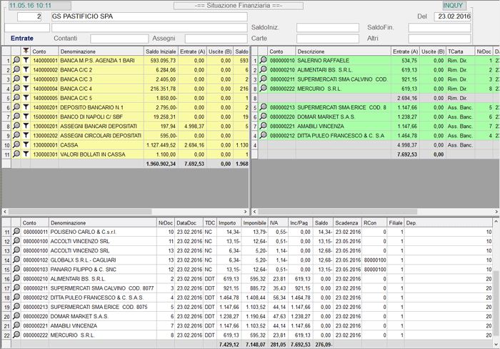The height and width of the screenshot is (349, 500).
Task: Click the GS PASTIFICIO SPA name field
Action: coord(149,16)
